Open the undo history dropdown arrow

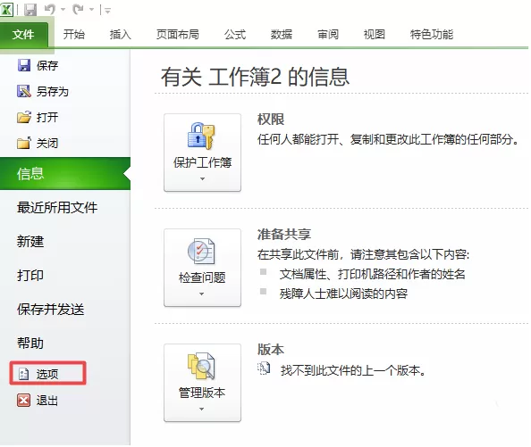point(63,10)
